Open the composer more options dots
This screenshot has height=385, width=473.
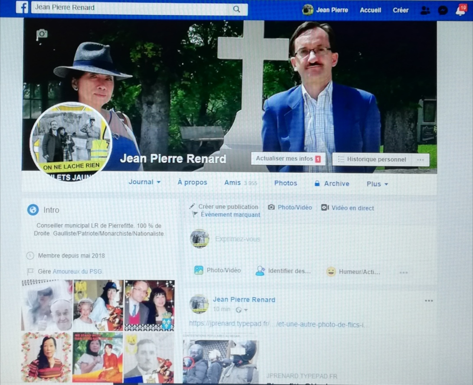click(x=404, y=273)
